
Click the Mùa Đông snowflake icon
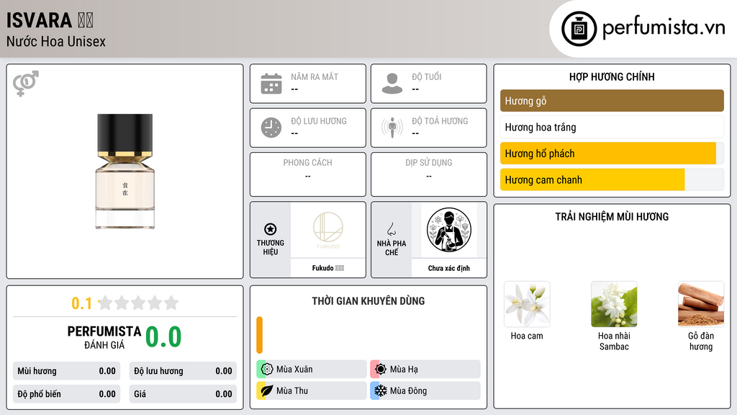[381, 391]
